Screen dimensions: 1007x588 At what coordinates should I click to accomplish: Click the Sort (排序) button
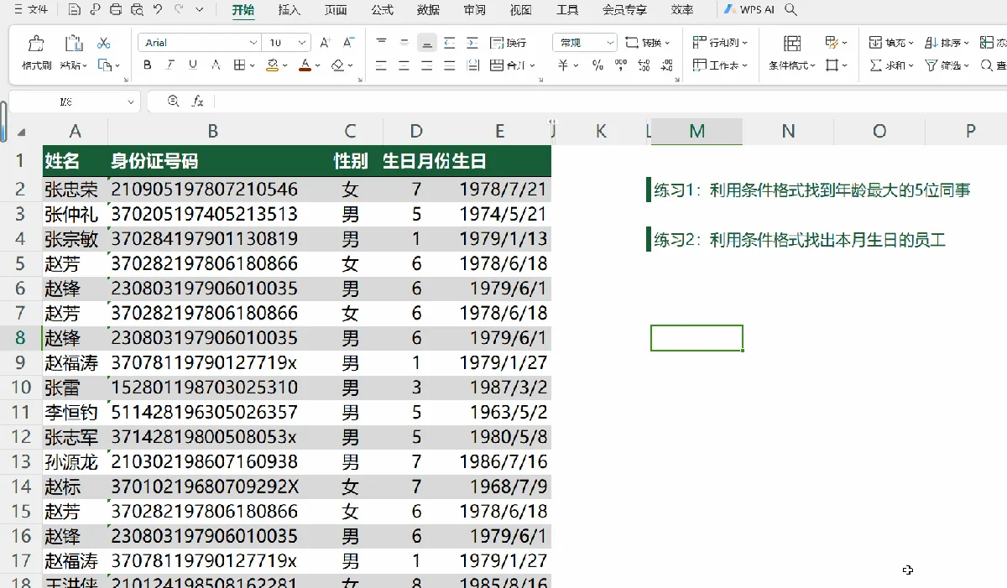(946, 43)
